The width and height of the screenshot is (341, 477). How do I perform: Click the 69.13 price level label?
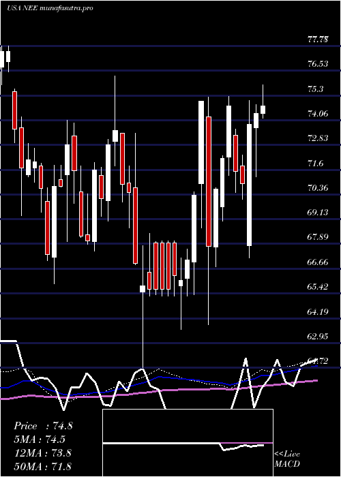click(x=318, y=213)
